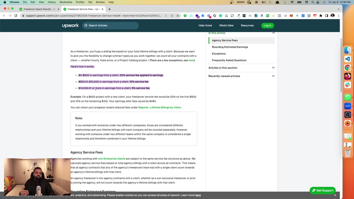Screen dimensions: 354x199
Task: Open Google Chrome from the dock
Action: pos(348,67)
